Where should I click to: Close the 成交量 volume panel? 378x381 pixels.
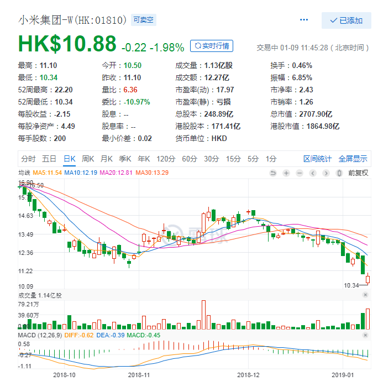365,295
